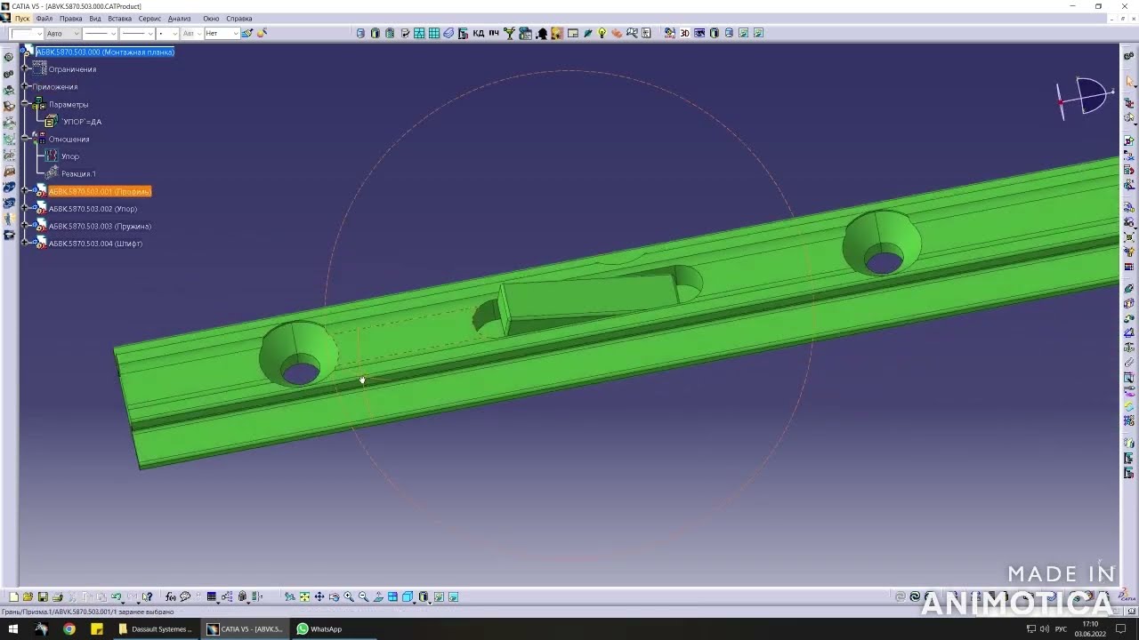Open the Вставка menu
The image size is (1139, 640).
(x=119, y=18)
